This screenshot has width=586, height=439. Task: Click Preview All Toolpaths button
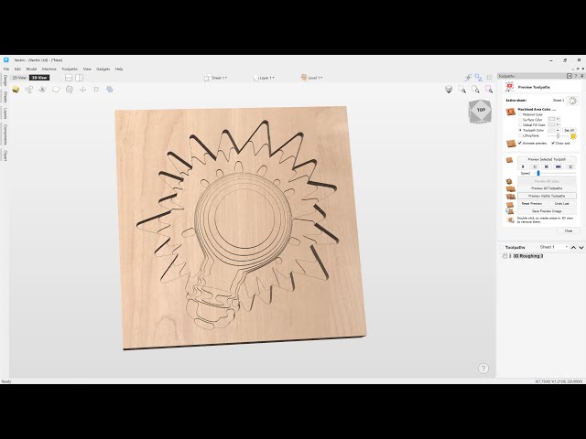coord(547,188)
